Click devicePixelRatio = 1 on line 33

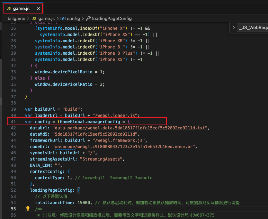coord(70,72)
